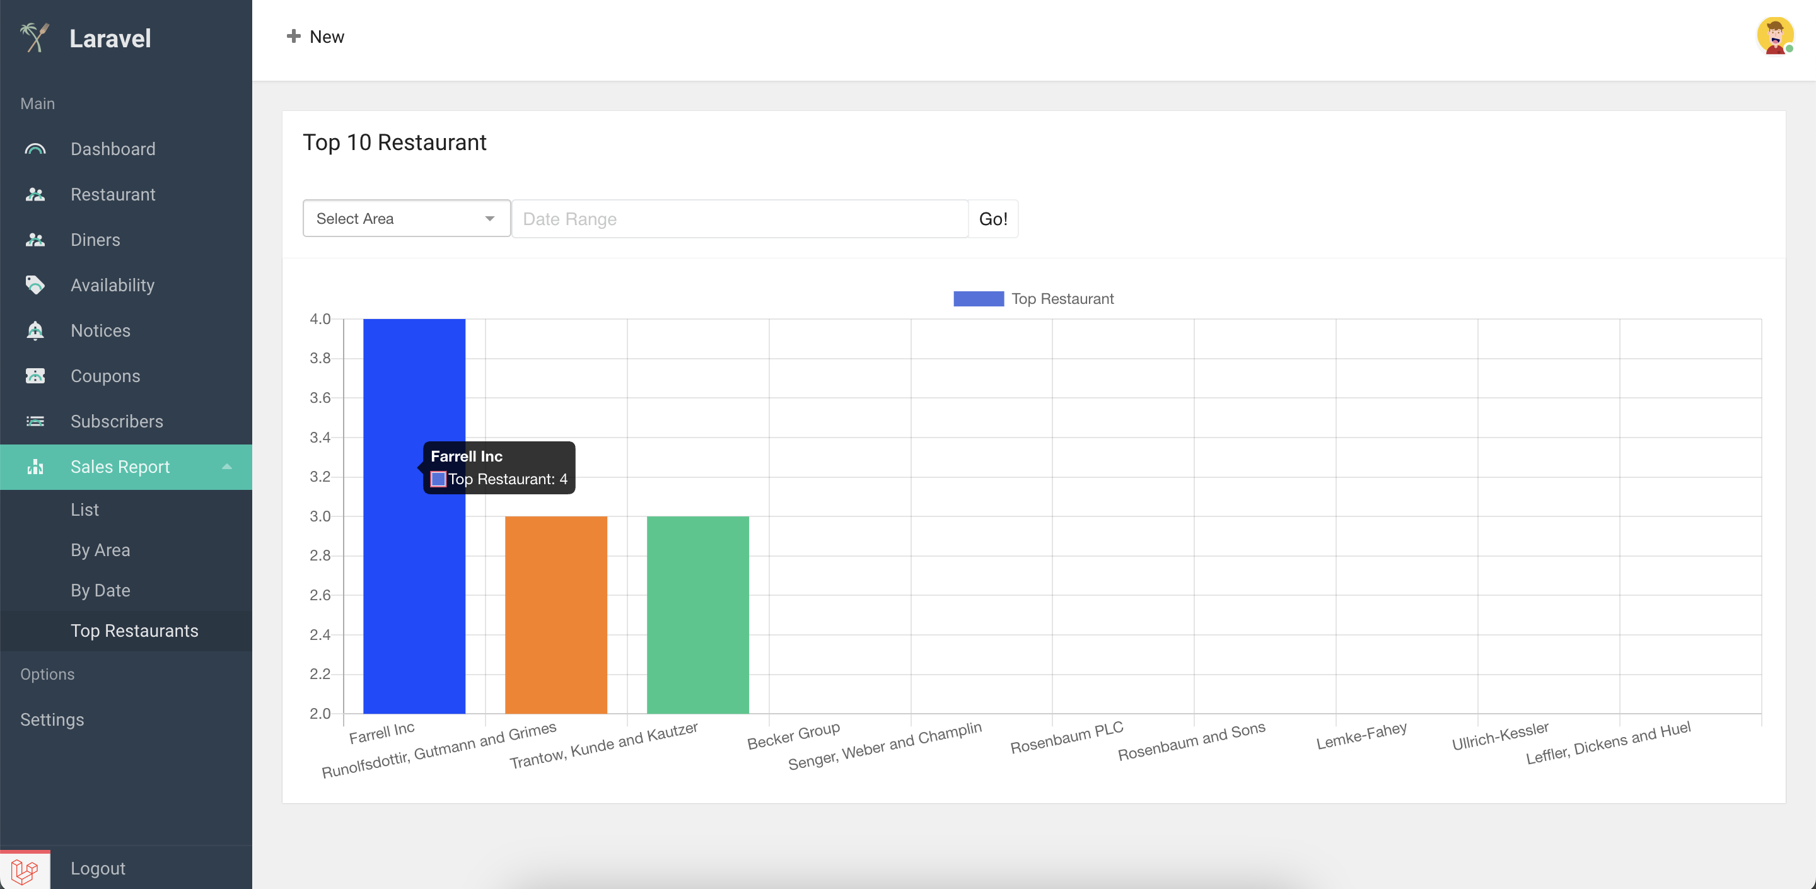Toggle the Top Restaurant legend swatch
Image resolution: width=1816 pixels, height=889 pixels.
tap(979, 299)
